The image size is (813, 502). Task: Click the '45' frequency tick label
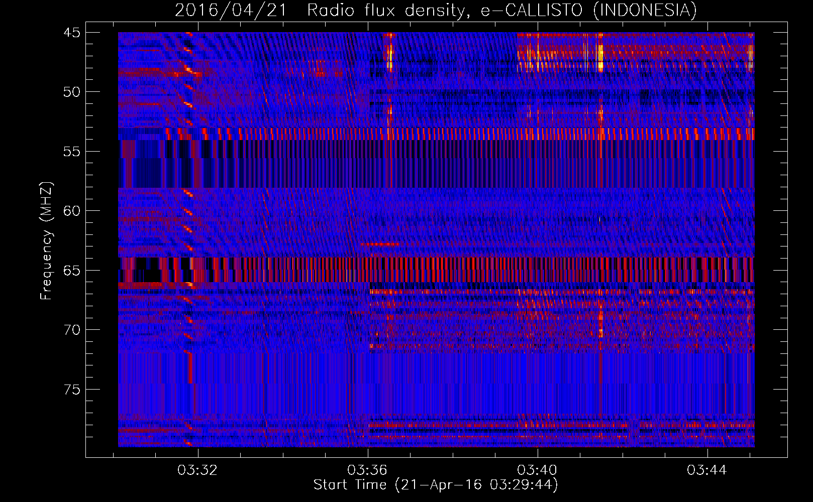[71, 33]
